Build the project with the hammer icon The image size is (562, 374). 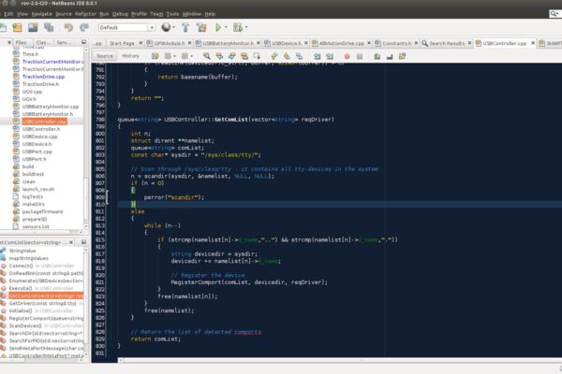185,27
